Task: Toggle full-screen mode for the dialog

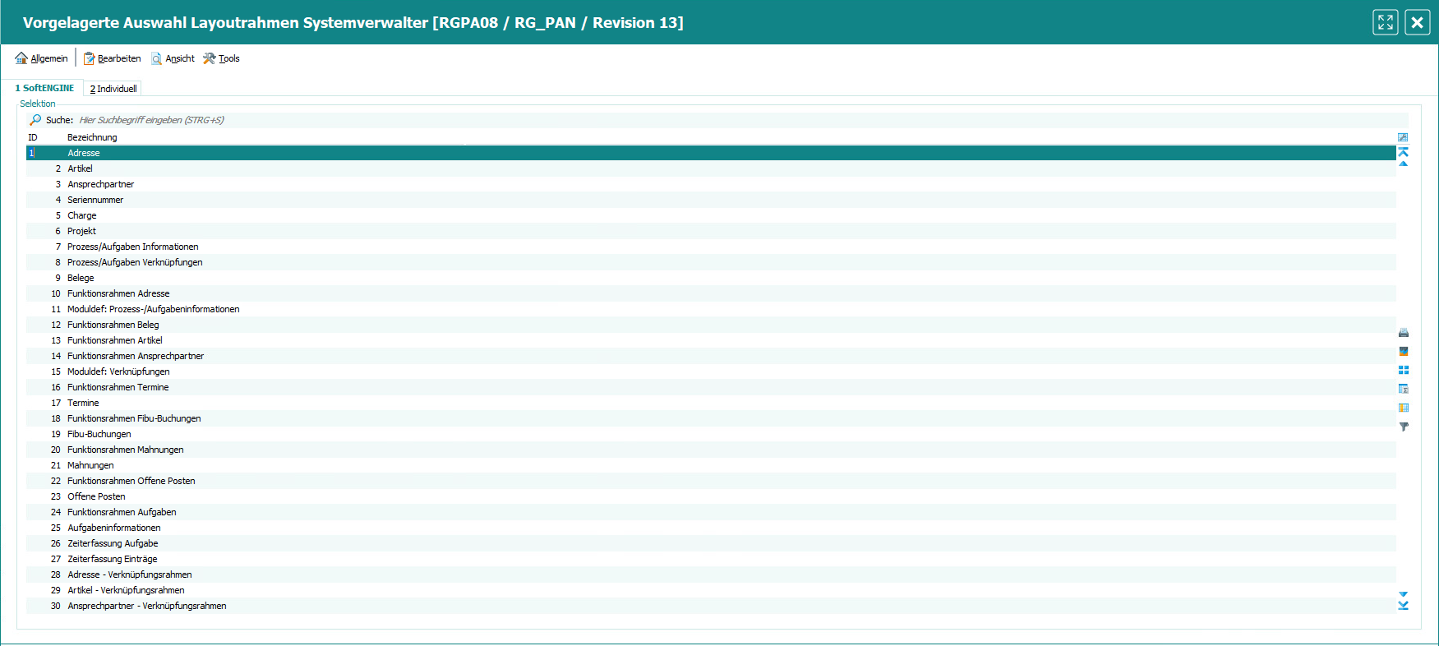Action: (x=1386, y=22)
